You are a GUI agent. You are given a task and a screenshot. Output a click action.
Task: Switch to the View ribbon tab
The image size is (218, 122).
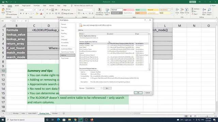tap(59, 6)
